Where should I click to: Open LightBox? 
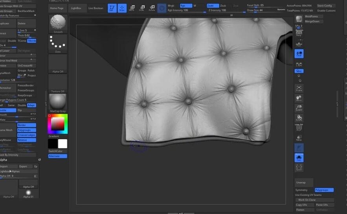tap(76, 8)
